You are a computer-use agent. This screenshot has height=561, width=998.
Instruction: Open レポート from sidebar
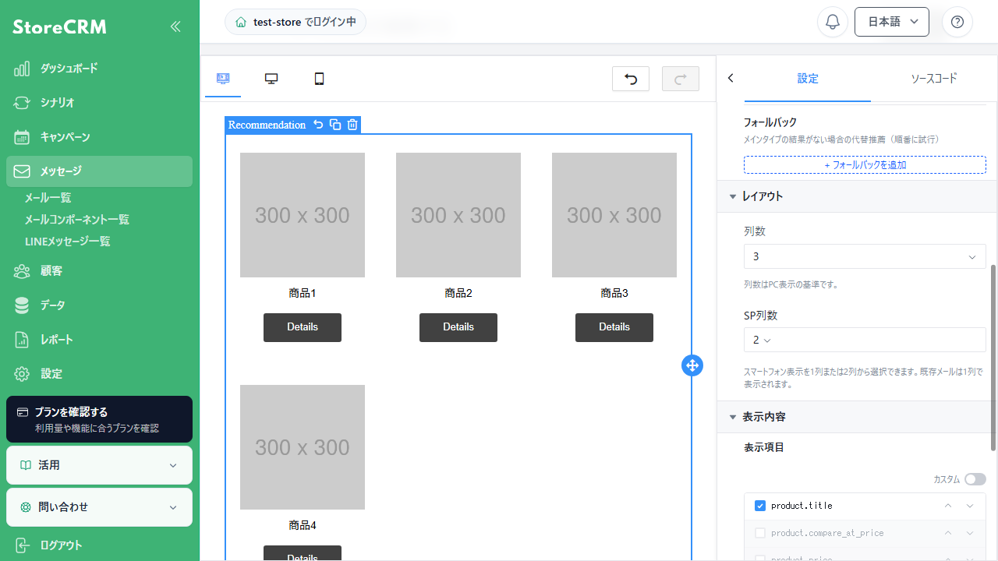(99, 340)
